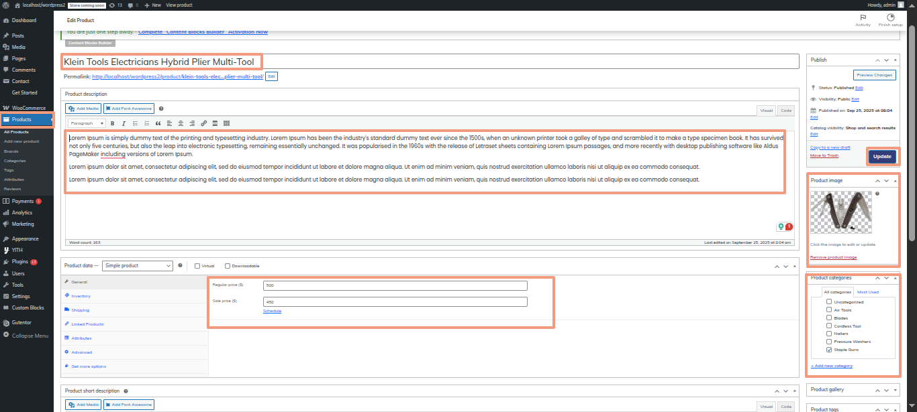
Task: Click the Remove product image link
Action: click(x=834, y=257)
